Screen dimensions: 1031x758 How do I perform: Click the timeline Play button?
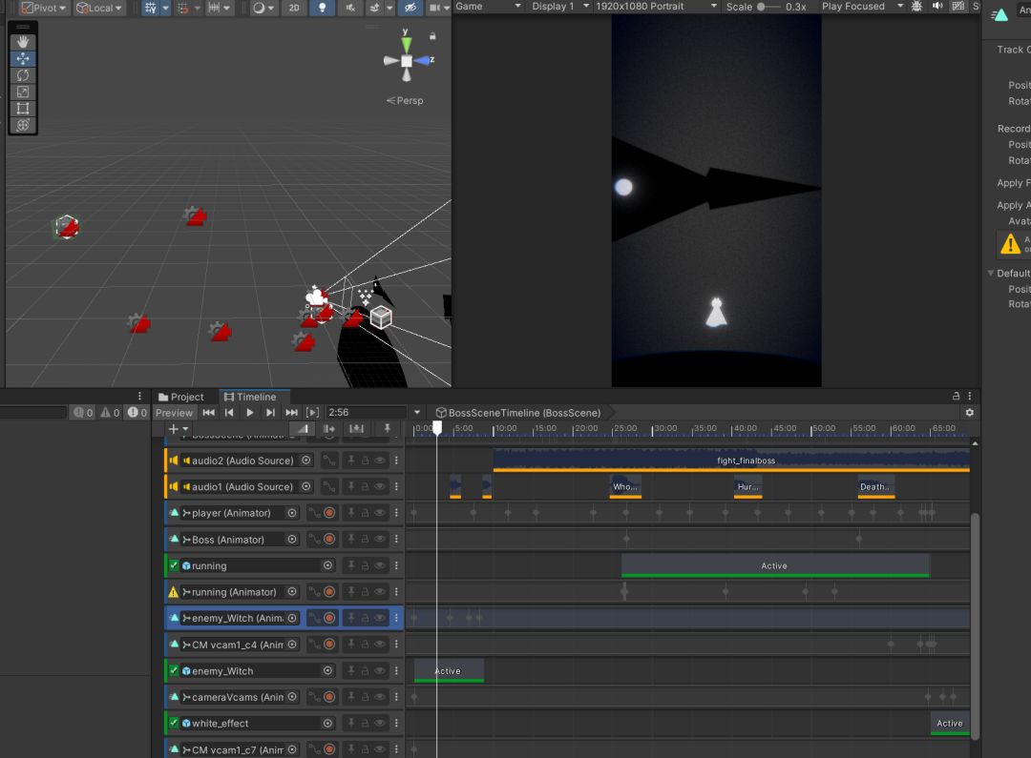(250, 412)
